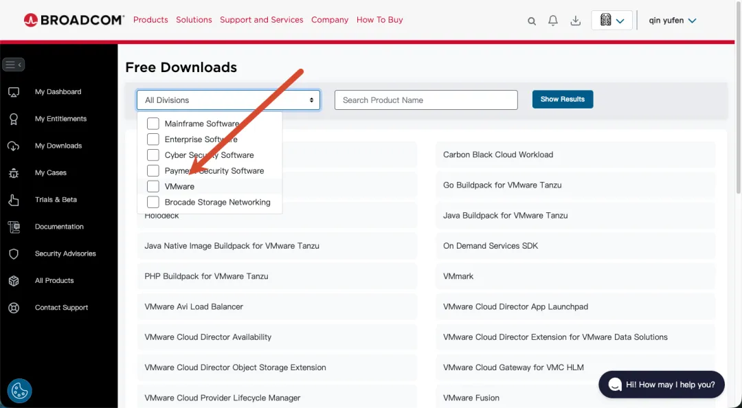Open the How To Buy menu

pos(379,20)
